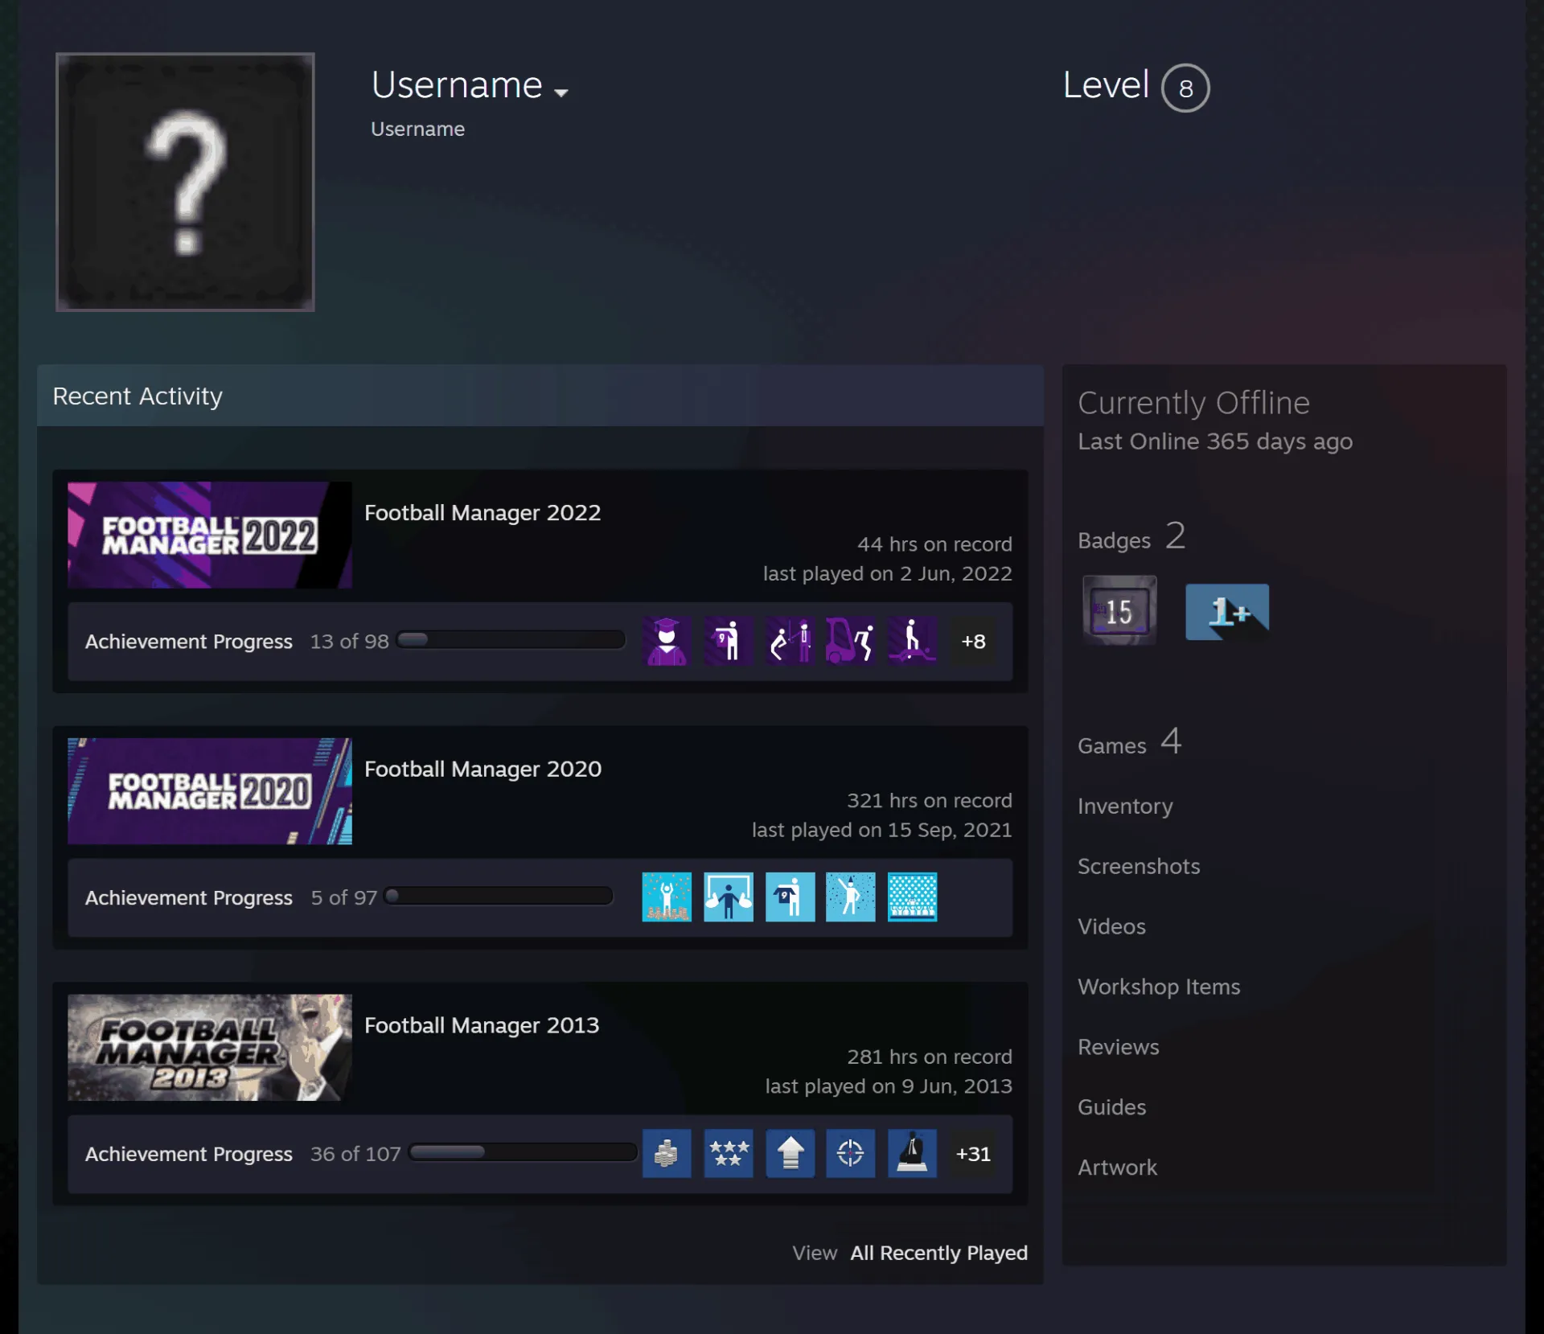Click the forklift achievement icon in FM 2022

point(851,641)
